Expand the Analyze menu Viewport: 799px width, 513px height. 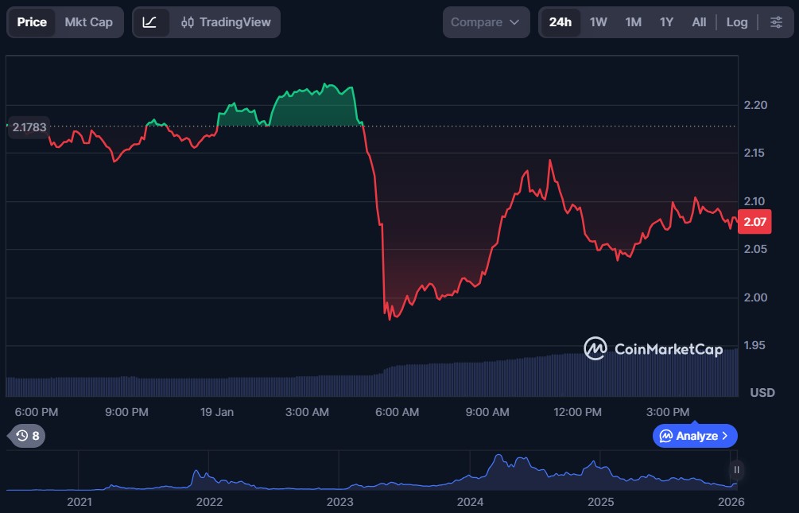[695, 436]
